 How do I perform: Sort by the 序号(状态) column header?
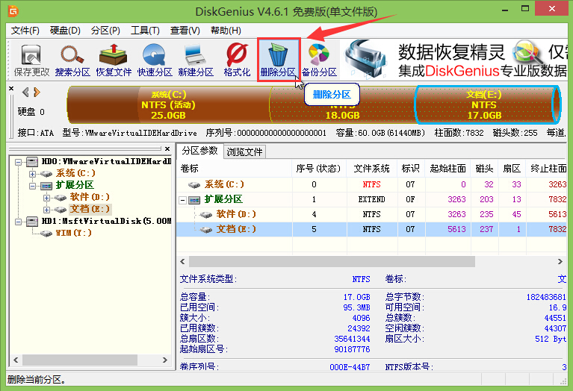click(319, 169)
